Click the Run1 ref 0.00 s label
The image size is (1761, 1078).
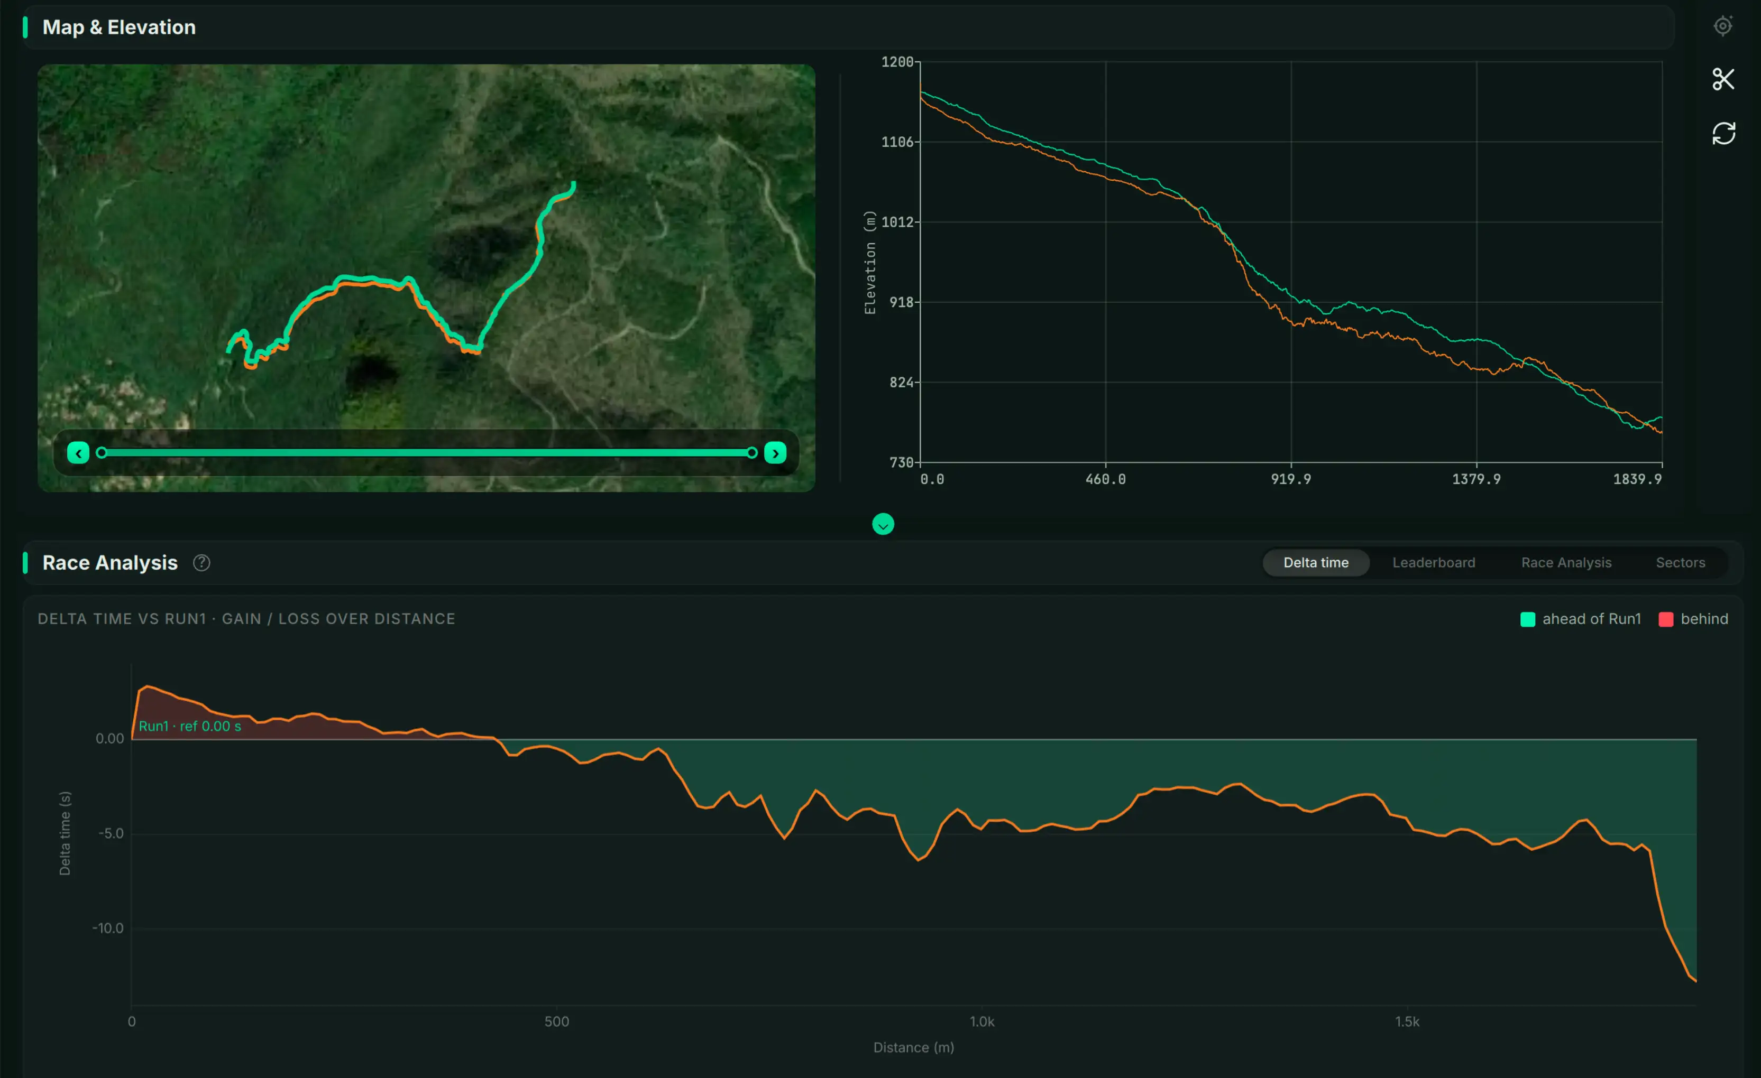[x=189, y=727]
